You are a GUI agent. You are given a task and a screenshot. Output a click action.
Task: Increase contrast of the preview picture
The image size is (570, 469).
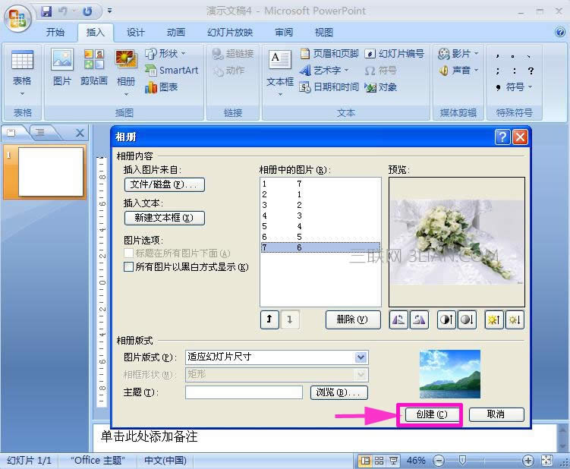[x=447, y=320]
